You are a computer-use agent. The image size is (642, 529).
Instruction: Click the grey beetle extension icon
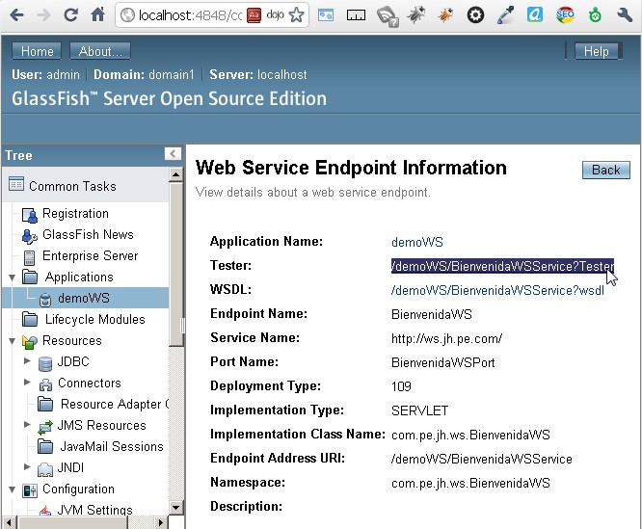pyautogui.click(x=415, y=15)
